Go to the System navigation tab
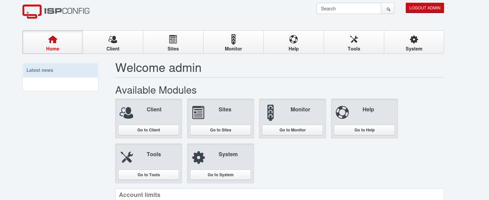Viewport: 489px width, 200px height. [x=414, y=42]
